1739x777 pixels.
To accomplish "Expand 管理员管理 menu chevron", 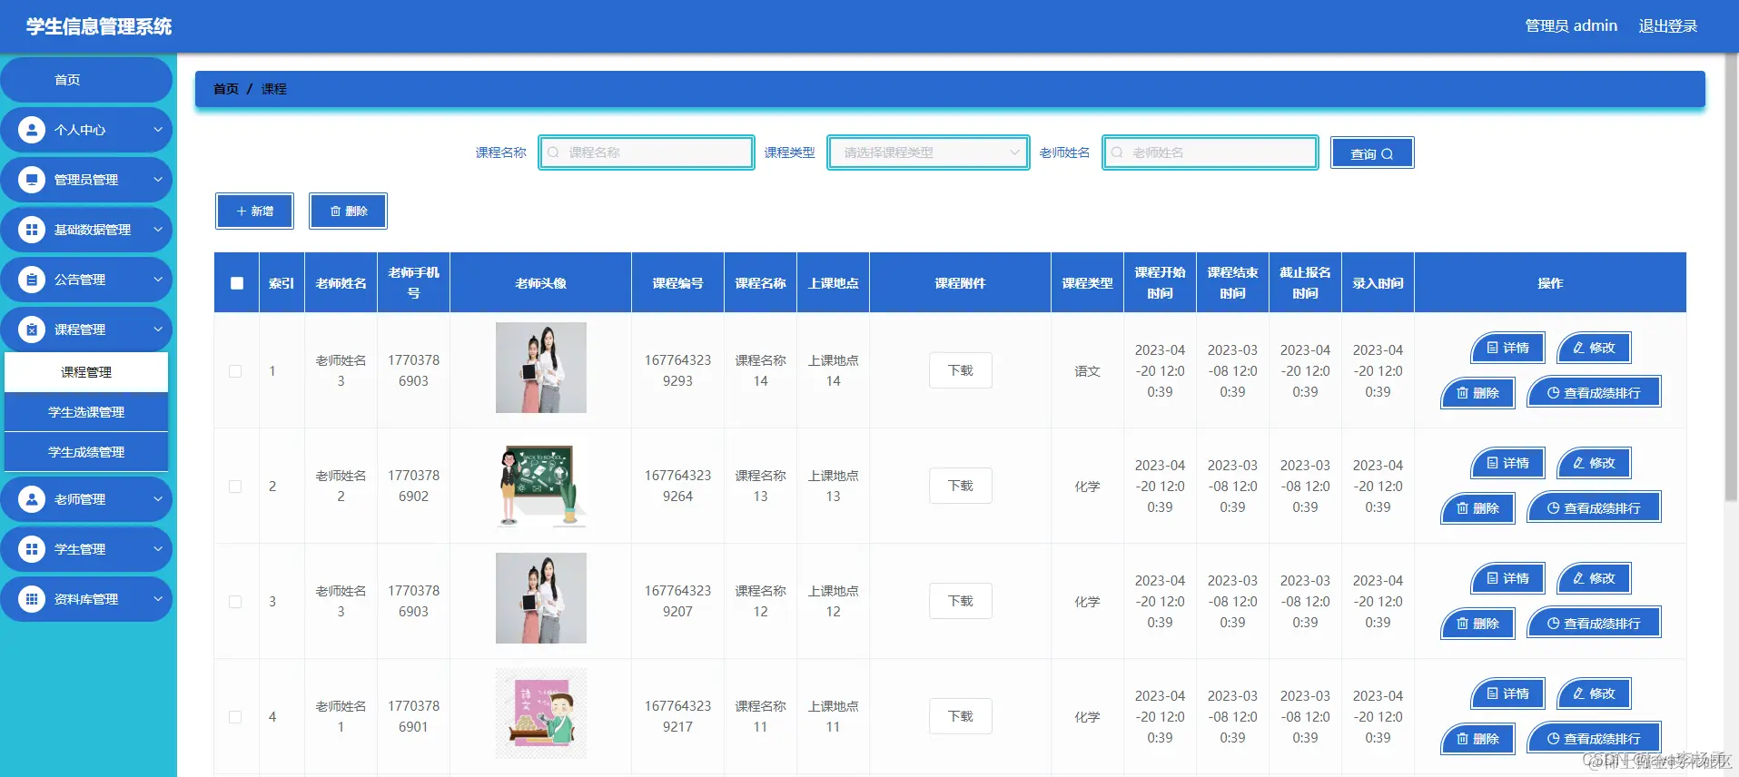I will tap(158, 180).
